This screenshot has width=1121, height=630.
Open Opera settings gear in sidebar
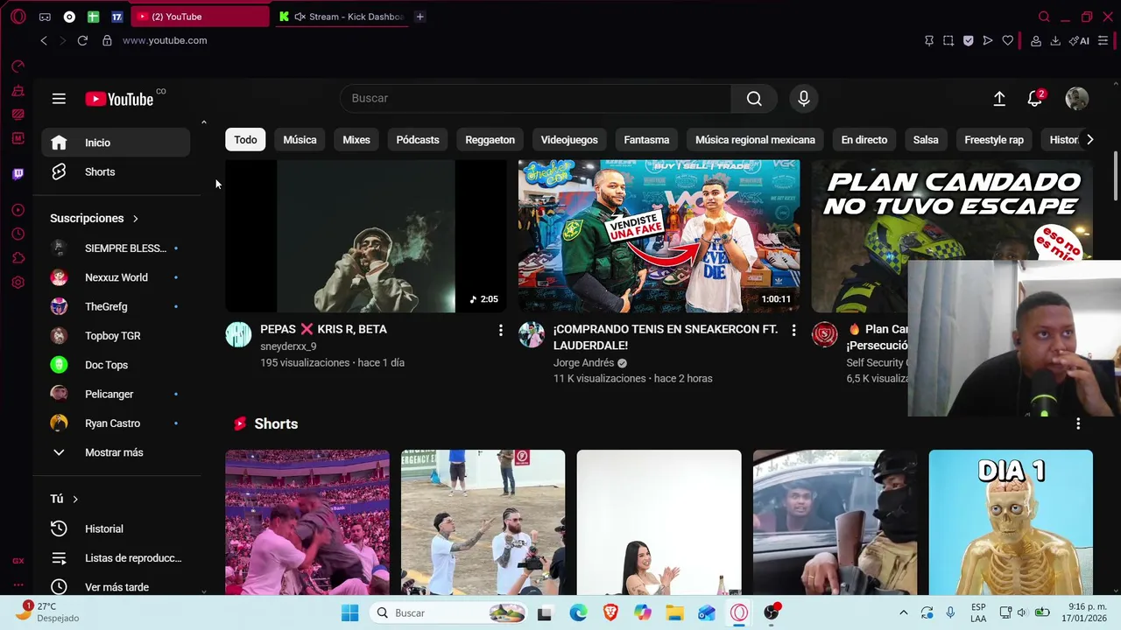pos(18,283)
